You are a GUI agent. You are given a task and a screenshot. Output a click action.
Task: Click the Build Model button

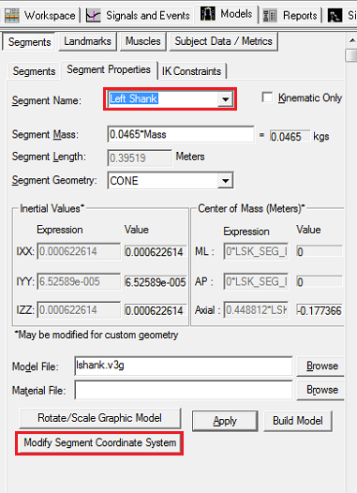pos(298,421)
